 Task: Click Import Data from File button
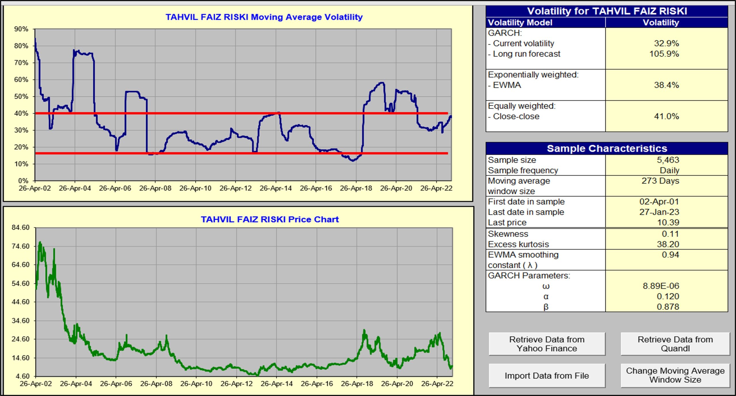547,376
